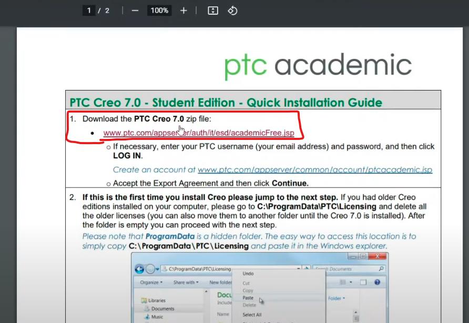Viewport: 469px width, 323px height.
Task: Rotate the document counterclockwise
Action: 232,11
